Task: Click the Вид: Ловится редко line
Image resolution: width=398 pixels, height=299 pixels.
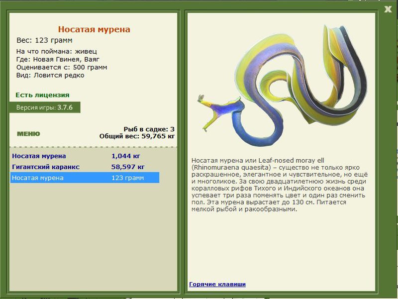Action: (50, 75)
